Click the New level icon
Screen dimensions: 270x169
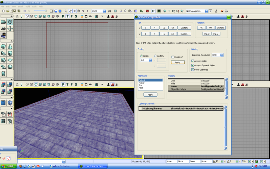(3, 11)
